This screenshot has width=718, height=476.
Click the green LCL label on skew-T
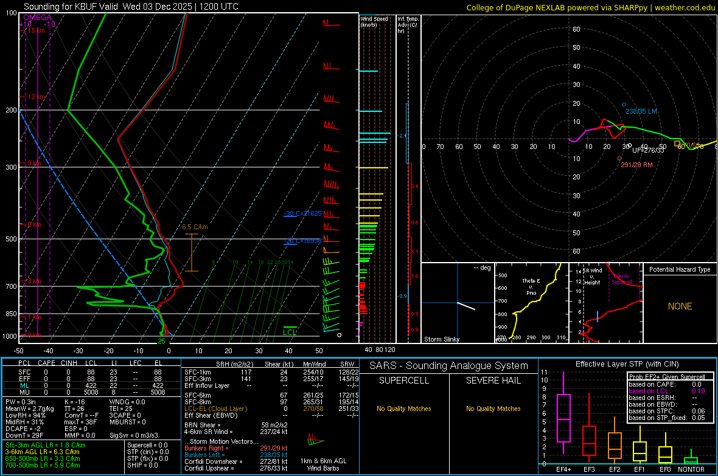click(x=290, y=333)
